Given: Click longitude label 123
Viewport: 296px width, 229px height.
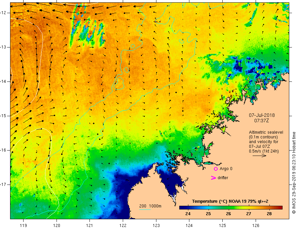Looking at the screenshot, I should [x=156, y=225].
